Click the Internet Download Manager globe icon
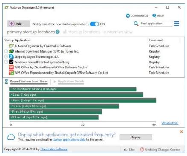Viewport: 187px width, 156px height. pos(11,51)
